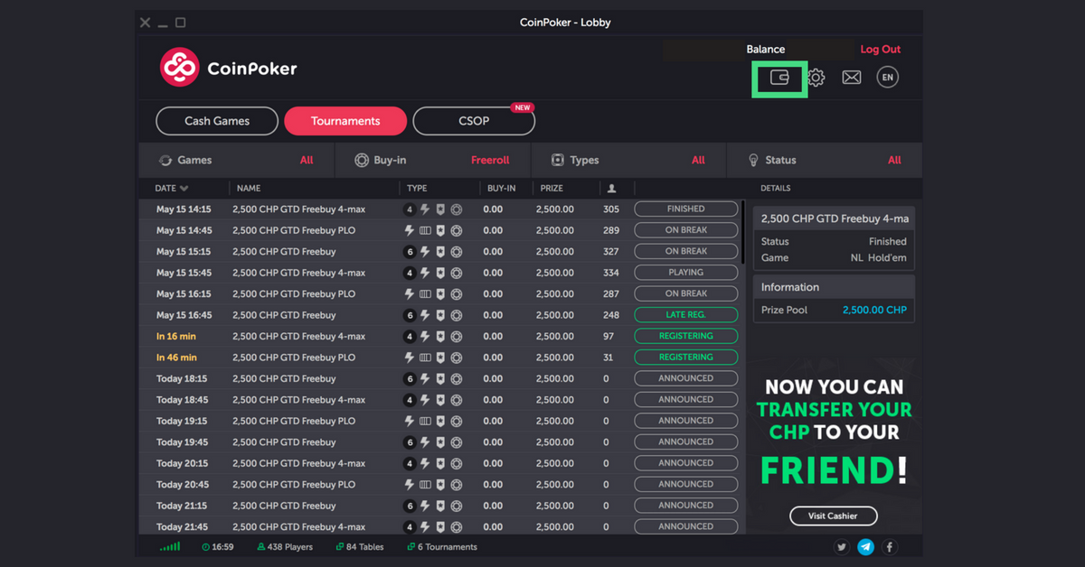The image size is (1085, 567).
Task: Click the lightning icon in the In 16 min row
Action: pyautogui.click(x=425, y=337)
